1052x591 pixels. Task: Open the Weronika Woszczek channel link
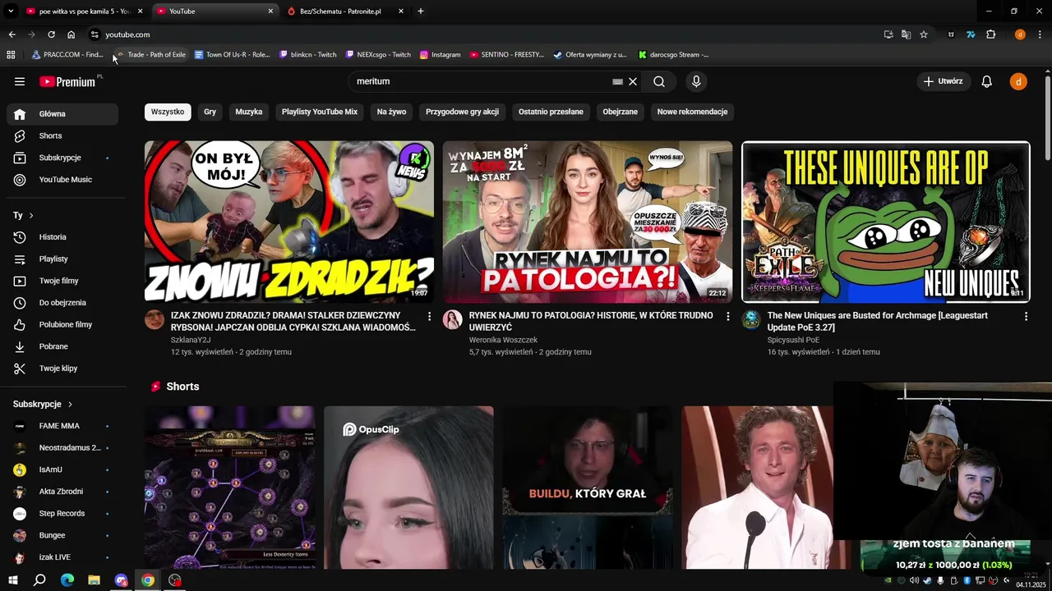(503, 340)
